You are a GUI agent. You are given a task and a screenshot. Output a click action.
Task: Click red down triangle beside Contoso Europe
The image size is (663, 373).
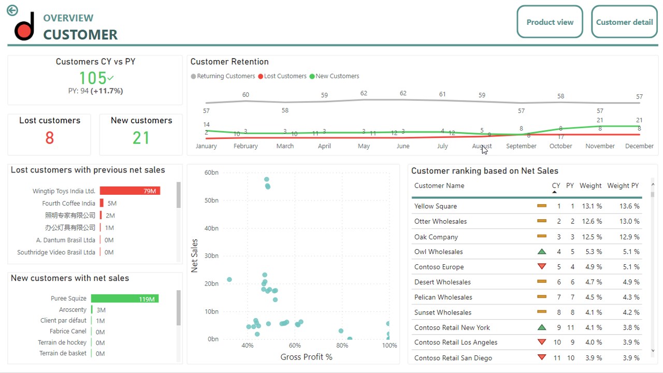click(x=542, y=267)
